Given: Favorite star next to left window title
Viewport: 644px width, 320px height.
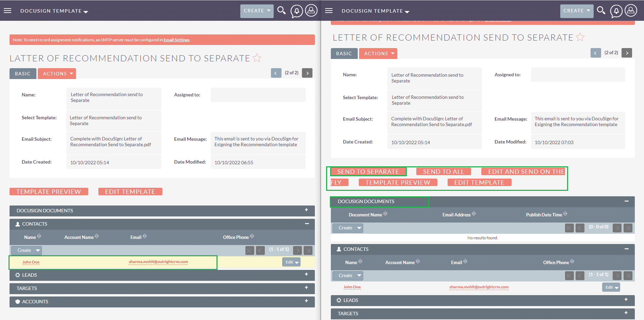Looking at the screenshot, I should [257, 58].
